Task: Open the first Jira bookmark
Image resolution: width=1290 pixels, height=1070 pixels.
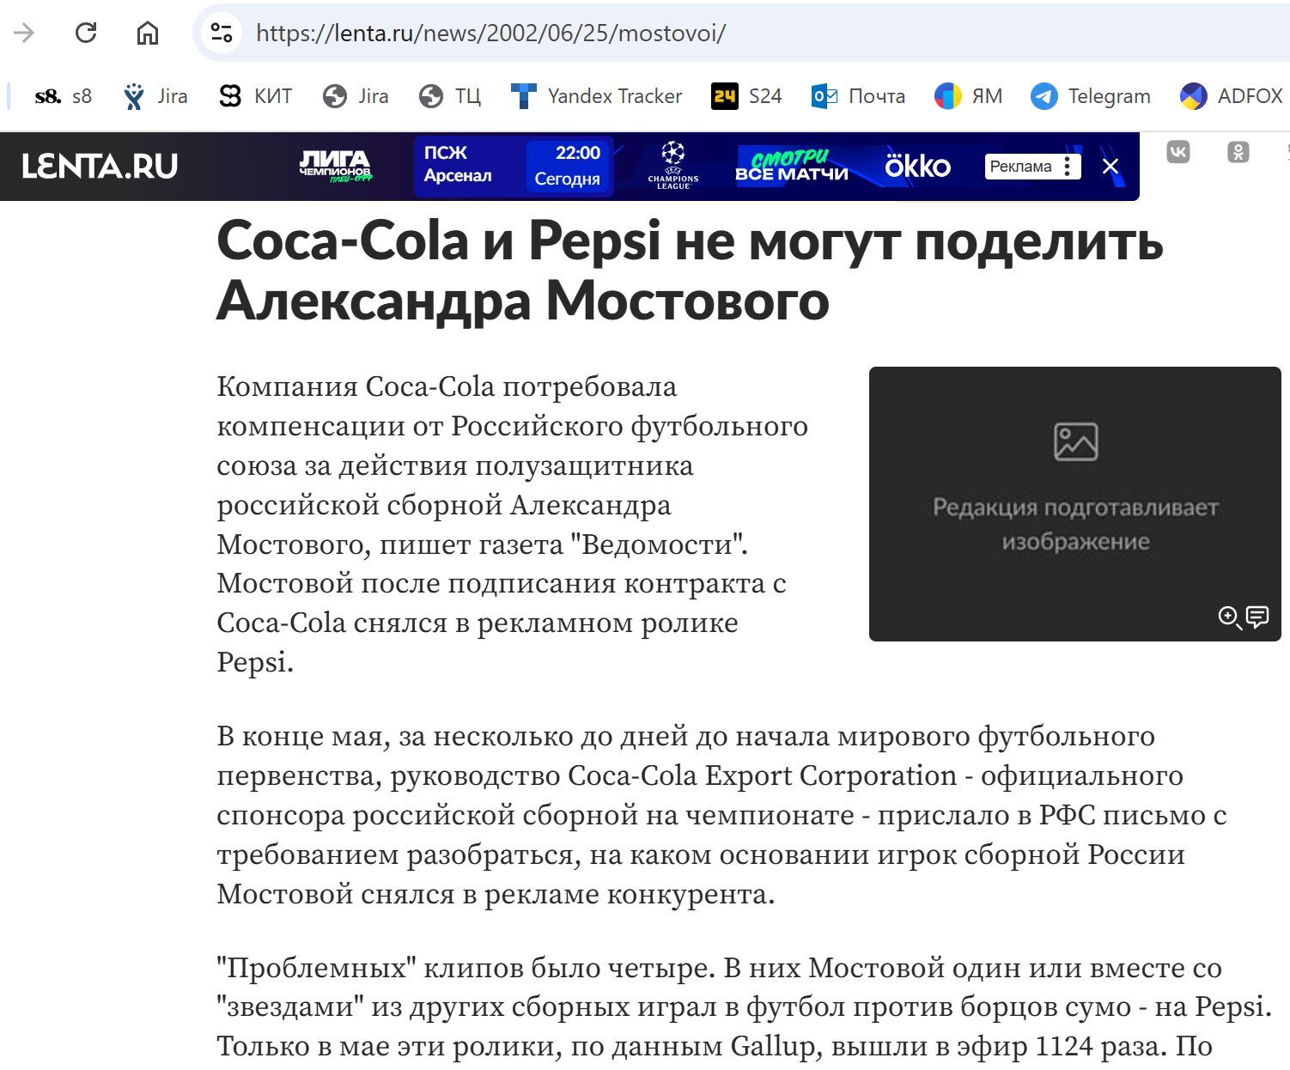Action: point(155,96)
